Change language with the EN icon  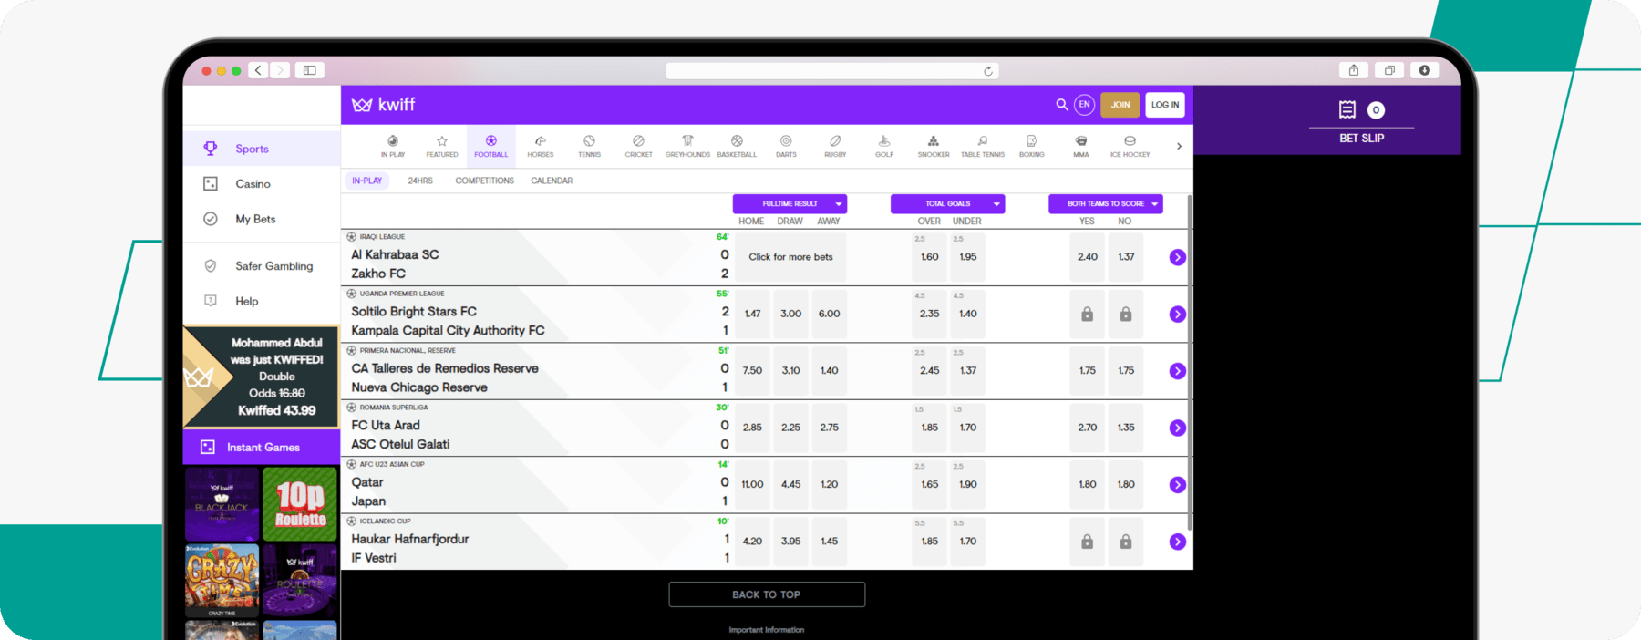(x=1084, y=105)
